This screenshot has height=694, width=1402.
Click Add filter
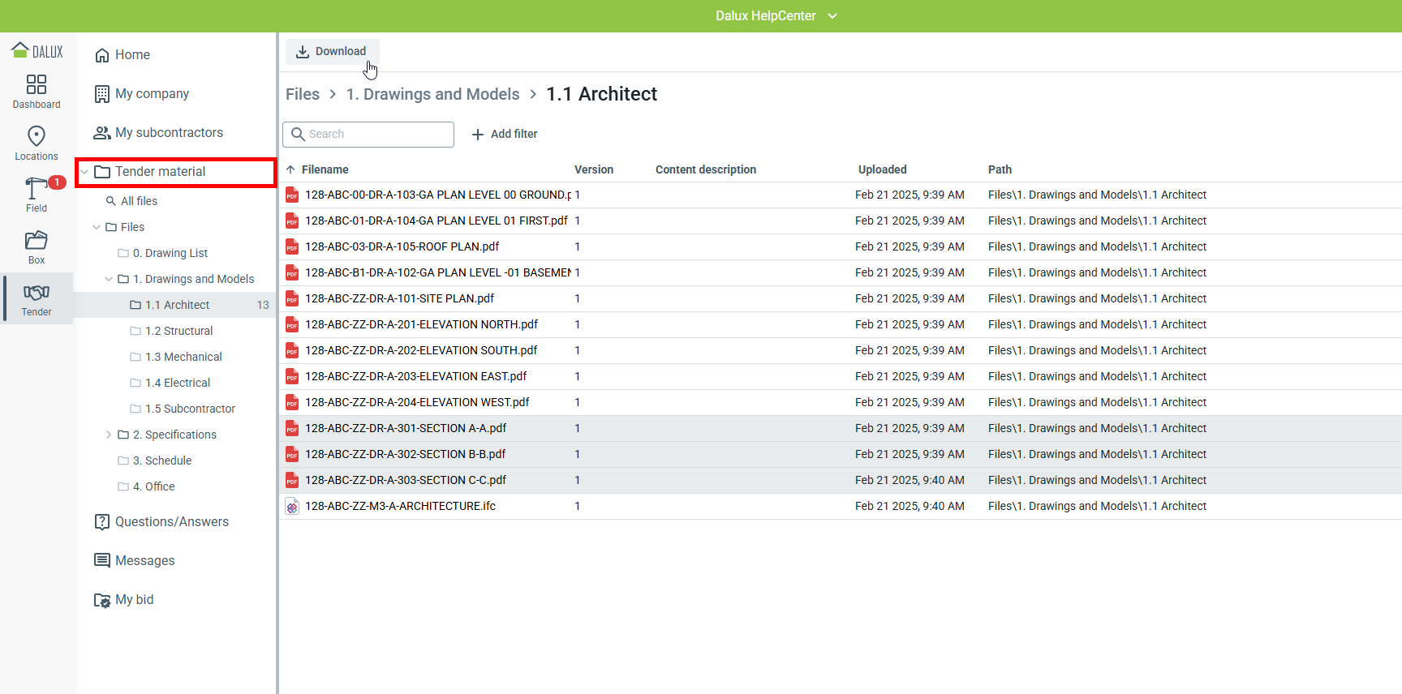pyautogui.click(x=505, y=134)
